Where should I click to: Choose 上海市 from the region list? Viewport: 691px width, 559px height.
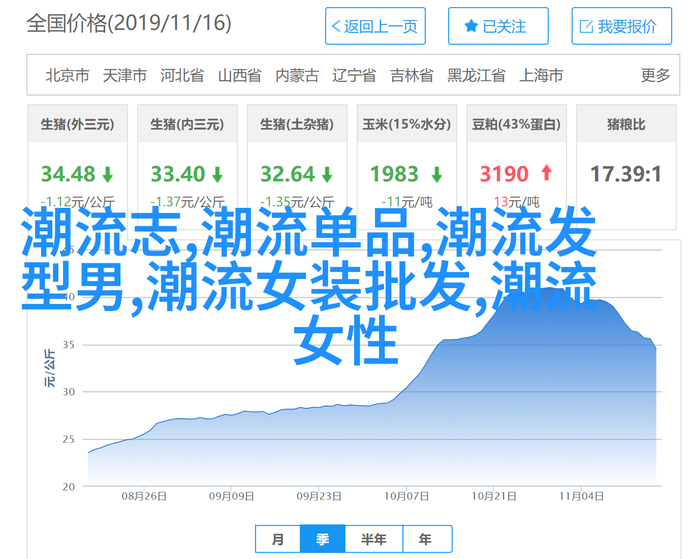pos(541,75)
